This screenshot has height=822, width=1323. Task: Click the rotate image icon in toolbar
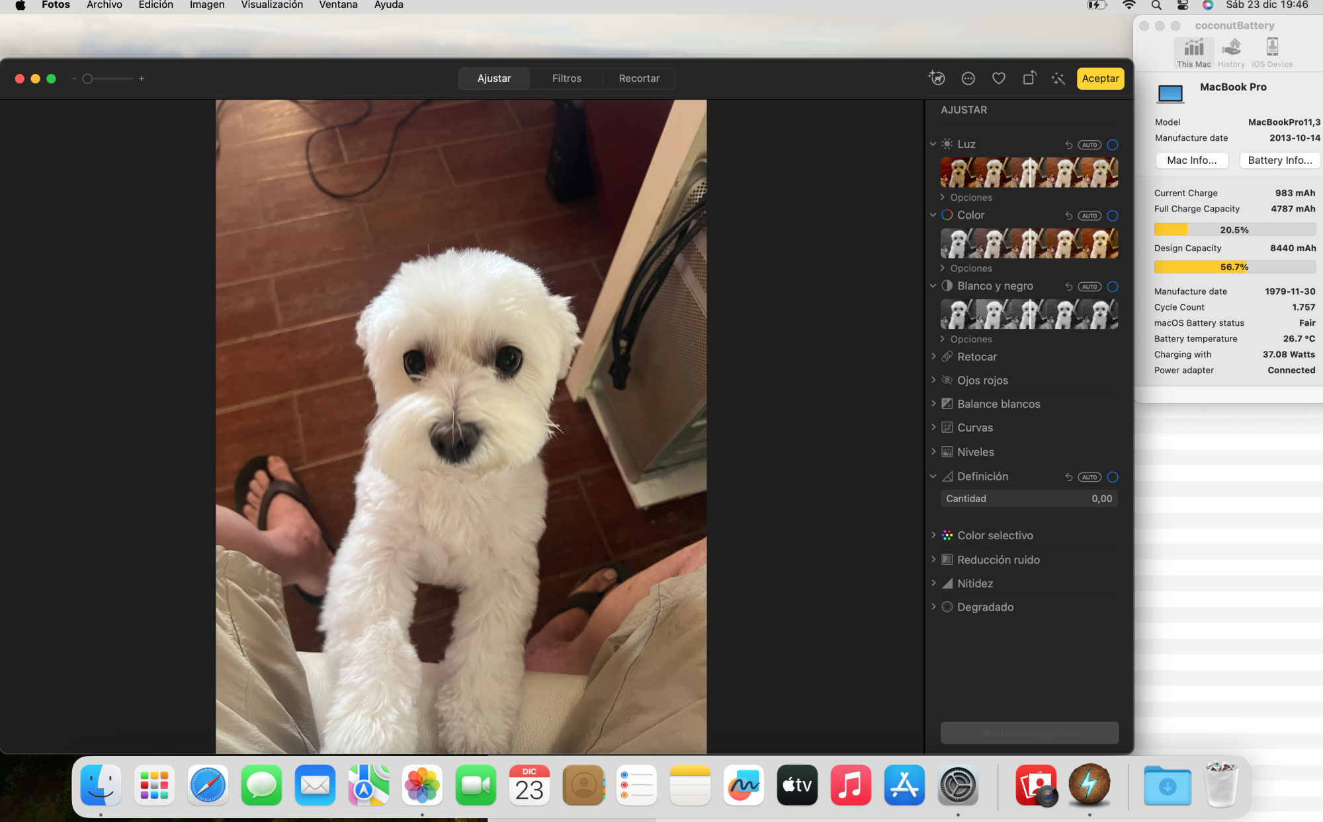point(1029,79)
